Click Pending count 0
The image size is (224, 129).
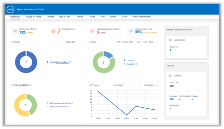(192, 99)
